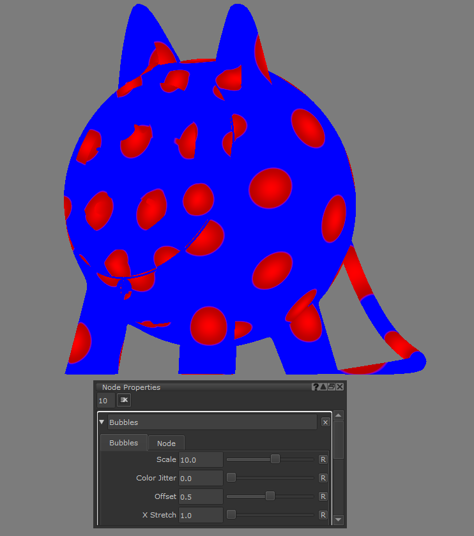Float the Node Properties panel
Viewport: 474px width, 536px height.
coord(332,387)
